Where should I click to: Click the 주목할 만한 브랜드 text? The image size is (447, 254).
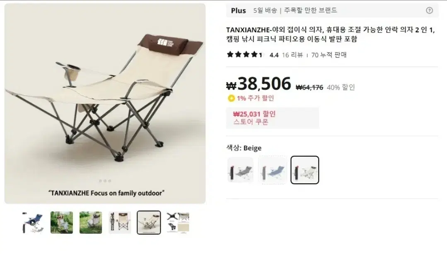[310, 10]
